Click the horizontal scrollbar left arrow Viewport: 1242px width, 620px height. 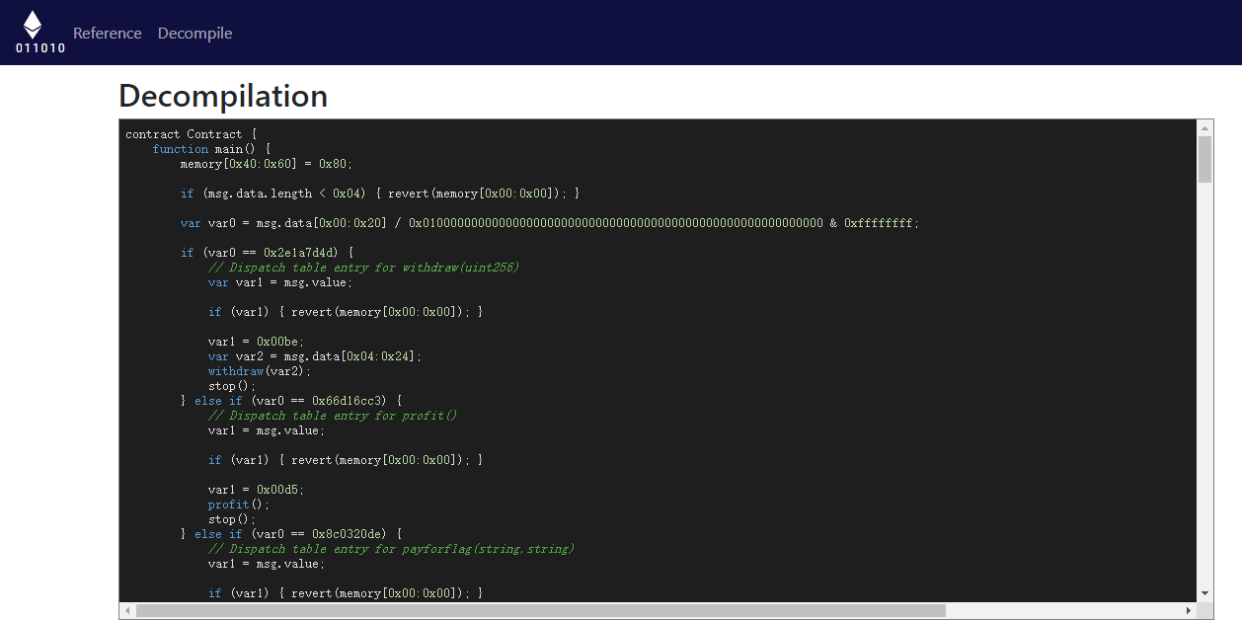tap(127, 611)
